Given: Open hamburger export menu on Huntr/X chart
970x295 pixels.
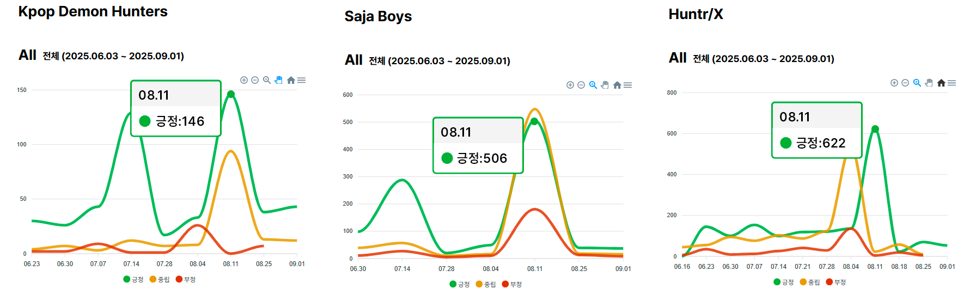Looking at the screenshot, I should (x=952, y=83).
